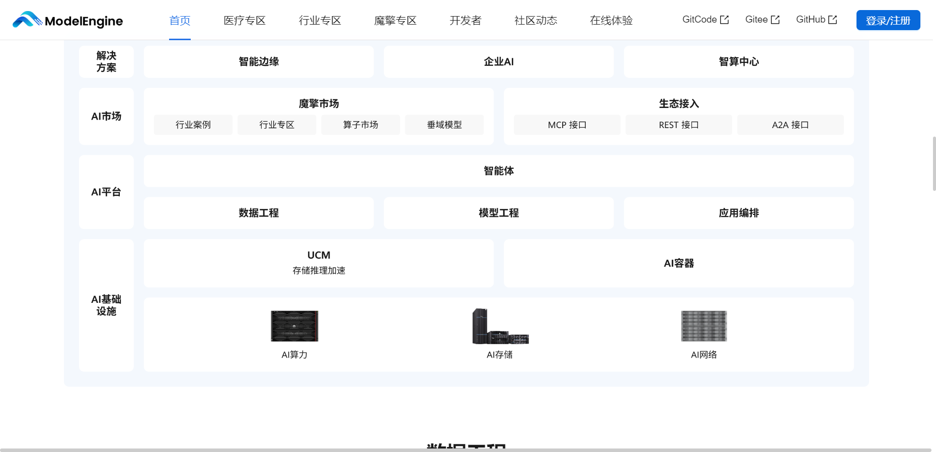Select the UCM 存储推理加速 card
This screenshot has height=452, width=936.
(319, 263)
